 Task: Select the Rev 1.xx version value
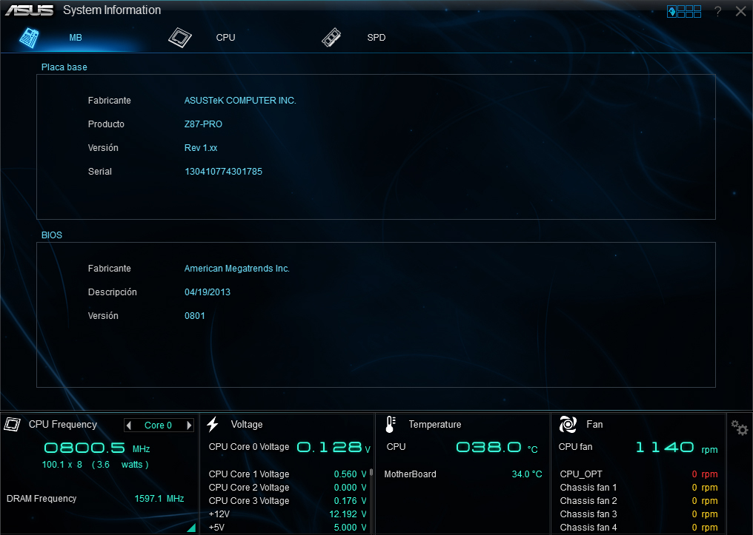(x=201, y=148)
